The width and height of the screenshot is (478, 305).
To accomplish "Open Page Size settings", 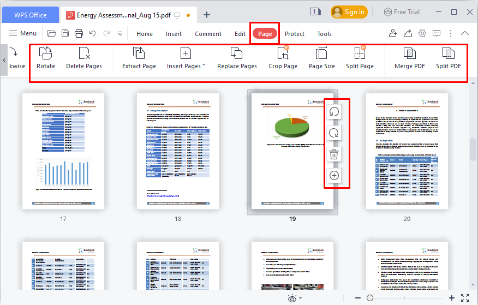I will pos(321,58).
